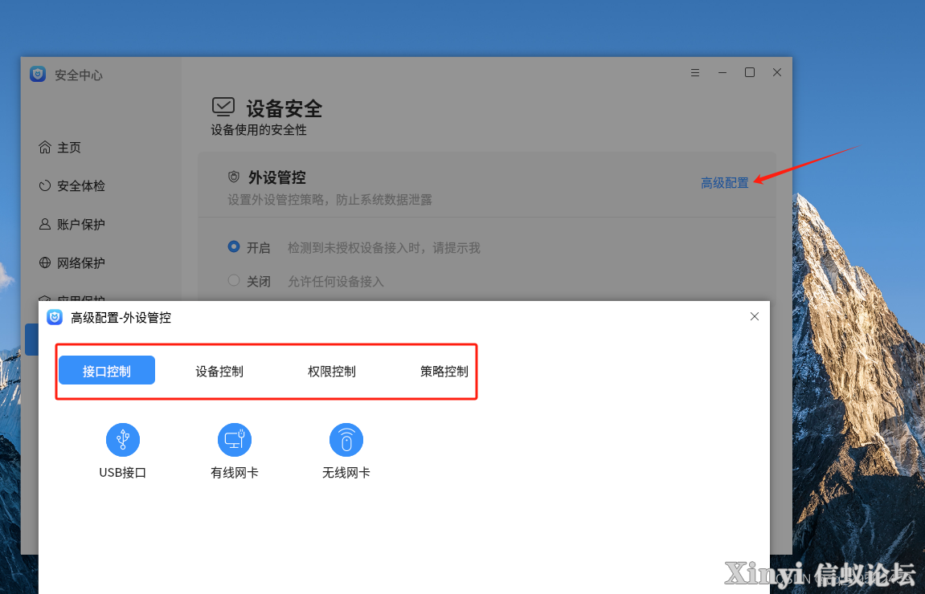Click the 设备安全 monitor icon
The width and height of the screenshot is (925, 594).
point(223,108)
